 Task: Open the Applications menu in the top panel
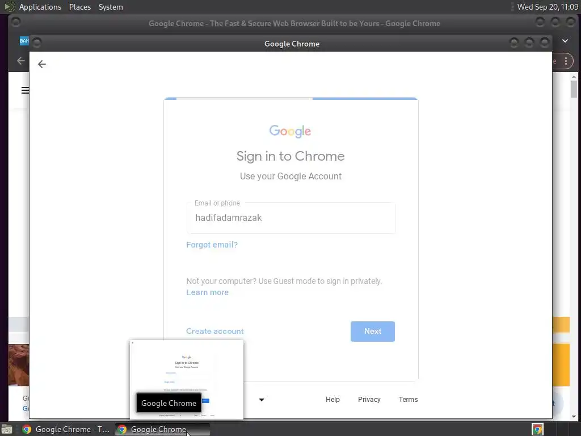click(40, 7)
